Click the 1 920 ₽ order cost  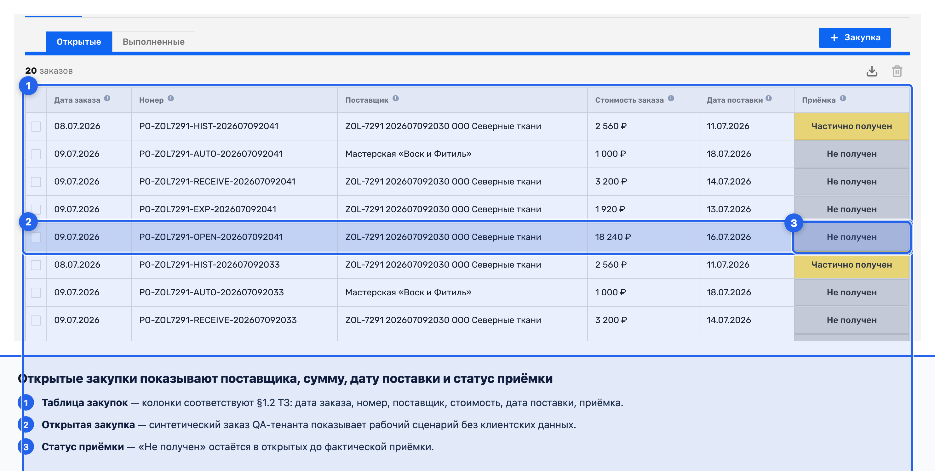610,209
